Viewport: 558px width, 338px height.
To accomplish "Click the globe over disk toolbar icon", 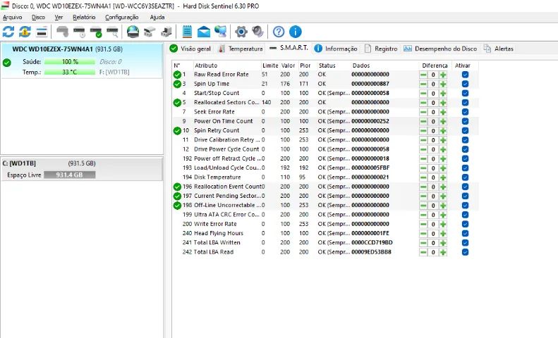I will click(133, 32).
